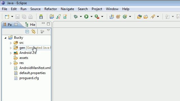The height and width of the screenshot is (101, 180).
Task: Expand the Android 2.2 library
Action: click(11, 53)
